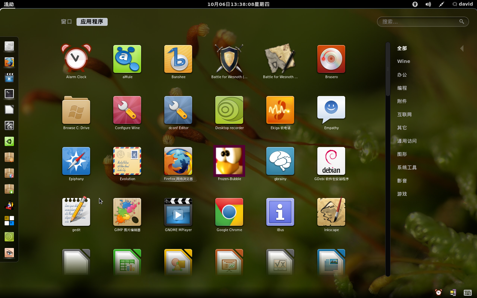Switch to the 窗口 (Windows) tab

point(66,22)
